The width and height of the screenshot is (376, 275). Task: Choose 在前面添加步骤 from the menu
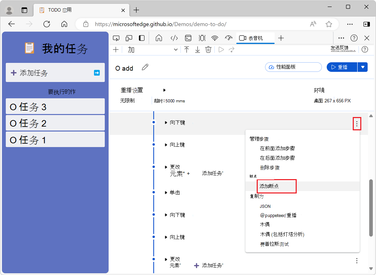277,148
